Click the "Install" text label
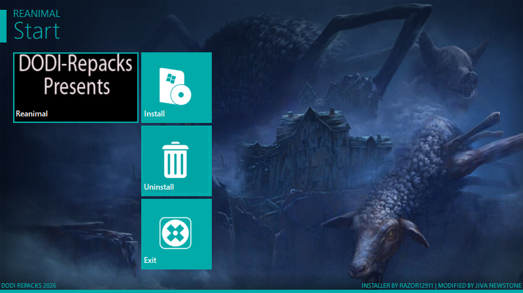The width and height of the screenshot is (523, 293). pyautogui.click(x=154, y=114)
